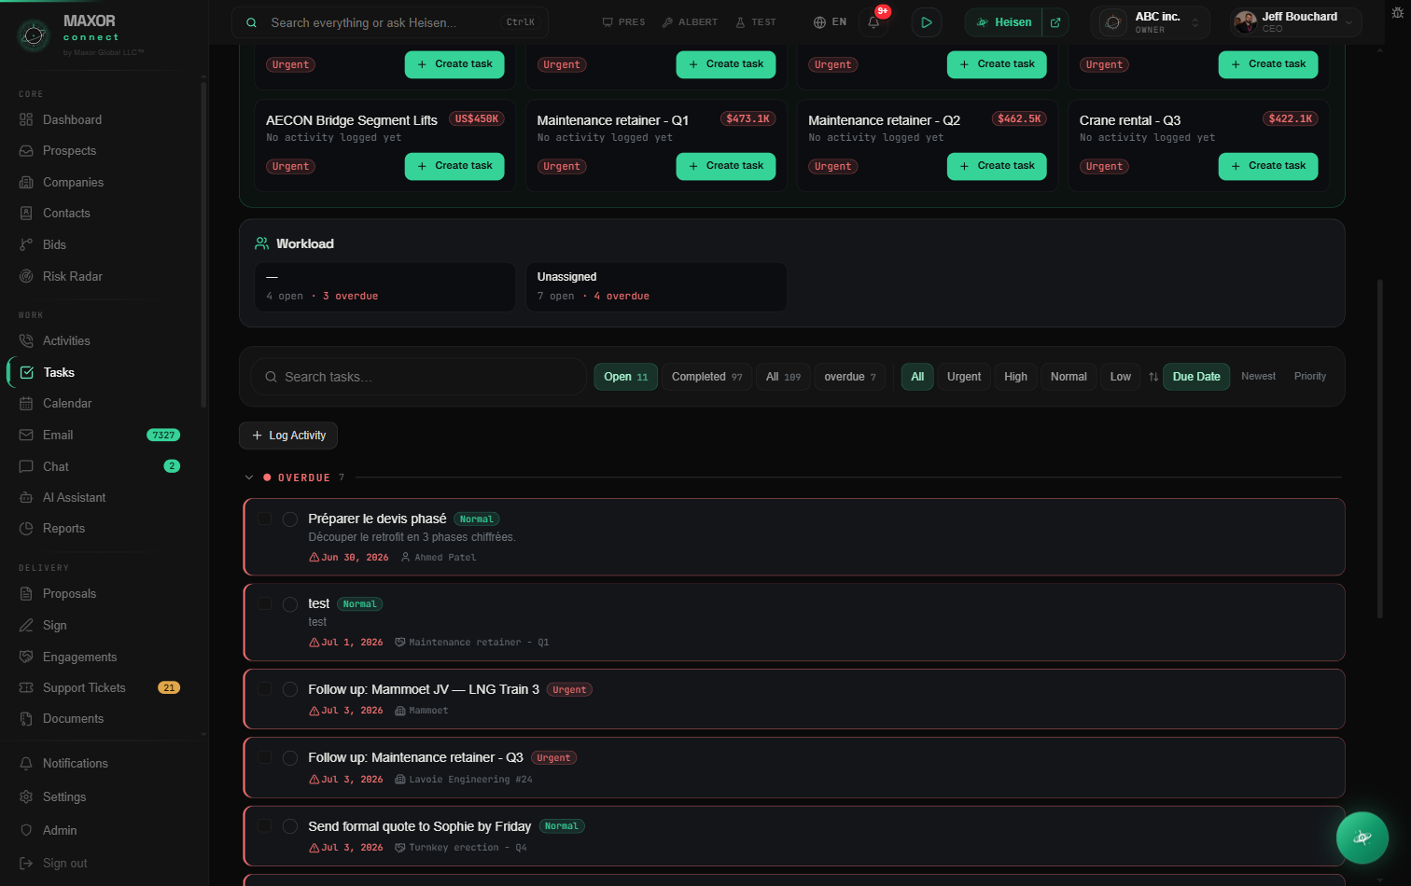Sort tasks by Priority
Viewport: 1411px width, 886px height.
tap(1309, 376)
